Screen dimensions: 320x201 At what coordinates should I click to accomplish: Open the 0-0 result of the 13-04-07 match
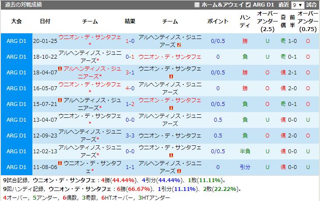point(130,120)
